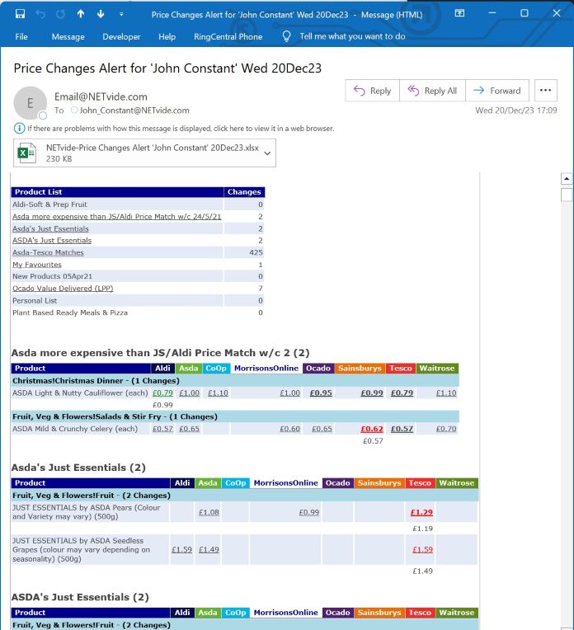Open the Message tab
This screenshot has width=574, height=630.
[68, 36]
